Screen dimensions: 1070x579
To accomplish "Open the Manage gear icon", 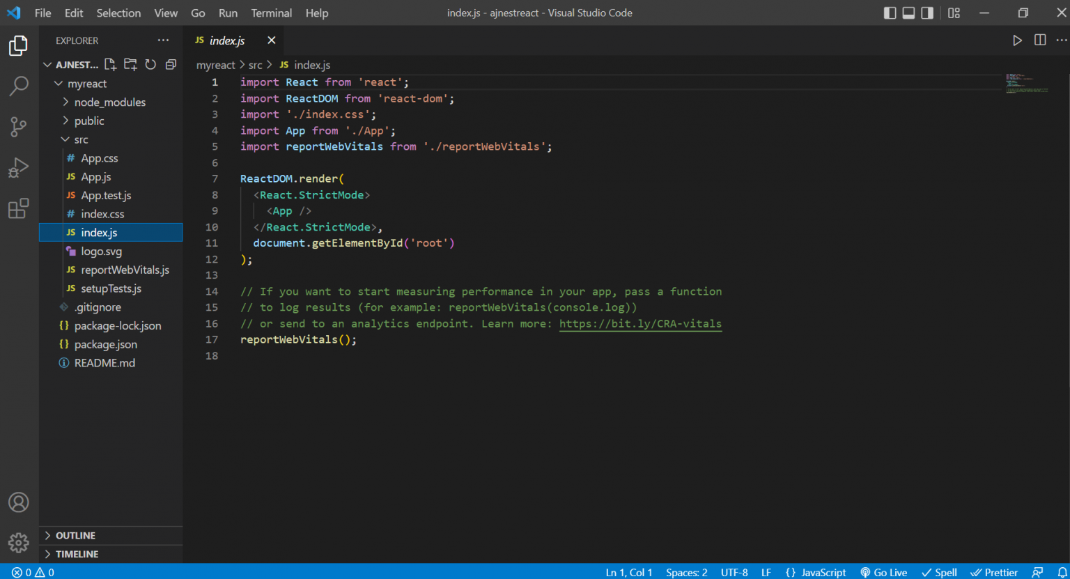I will 19,542.
